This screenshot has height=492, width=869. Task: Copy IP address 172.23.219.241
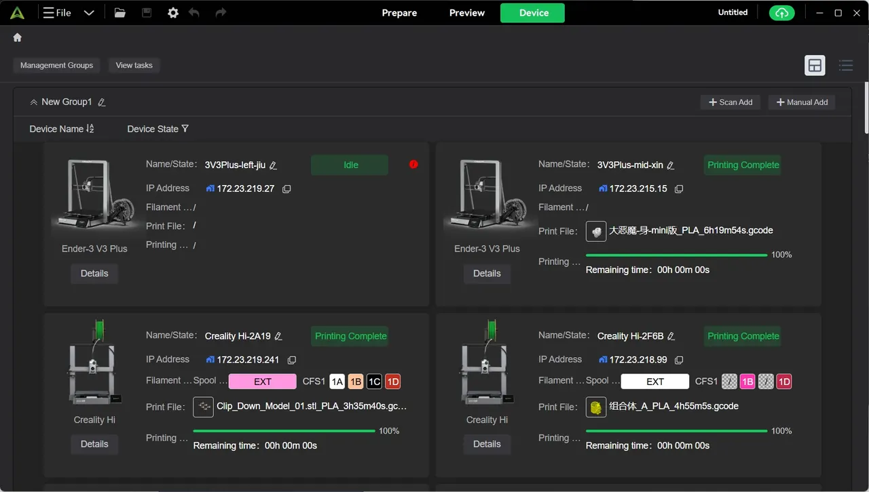[292, 360]
